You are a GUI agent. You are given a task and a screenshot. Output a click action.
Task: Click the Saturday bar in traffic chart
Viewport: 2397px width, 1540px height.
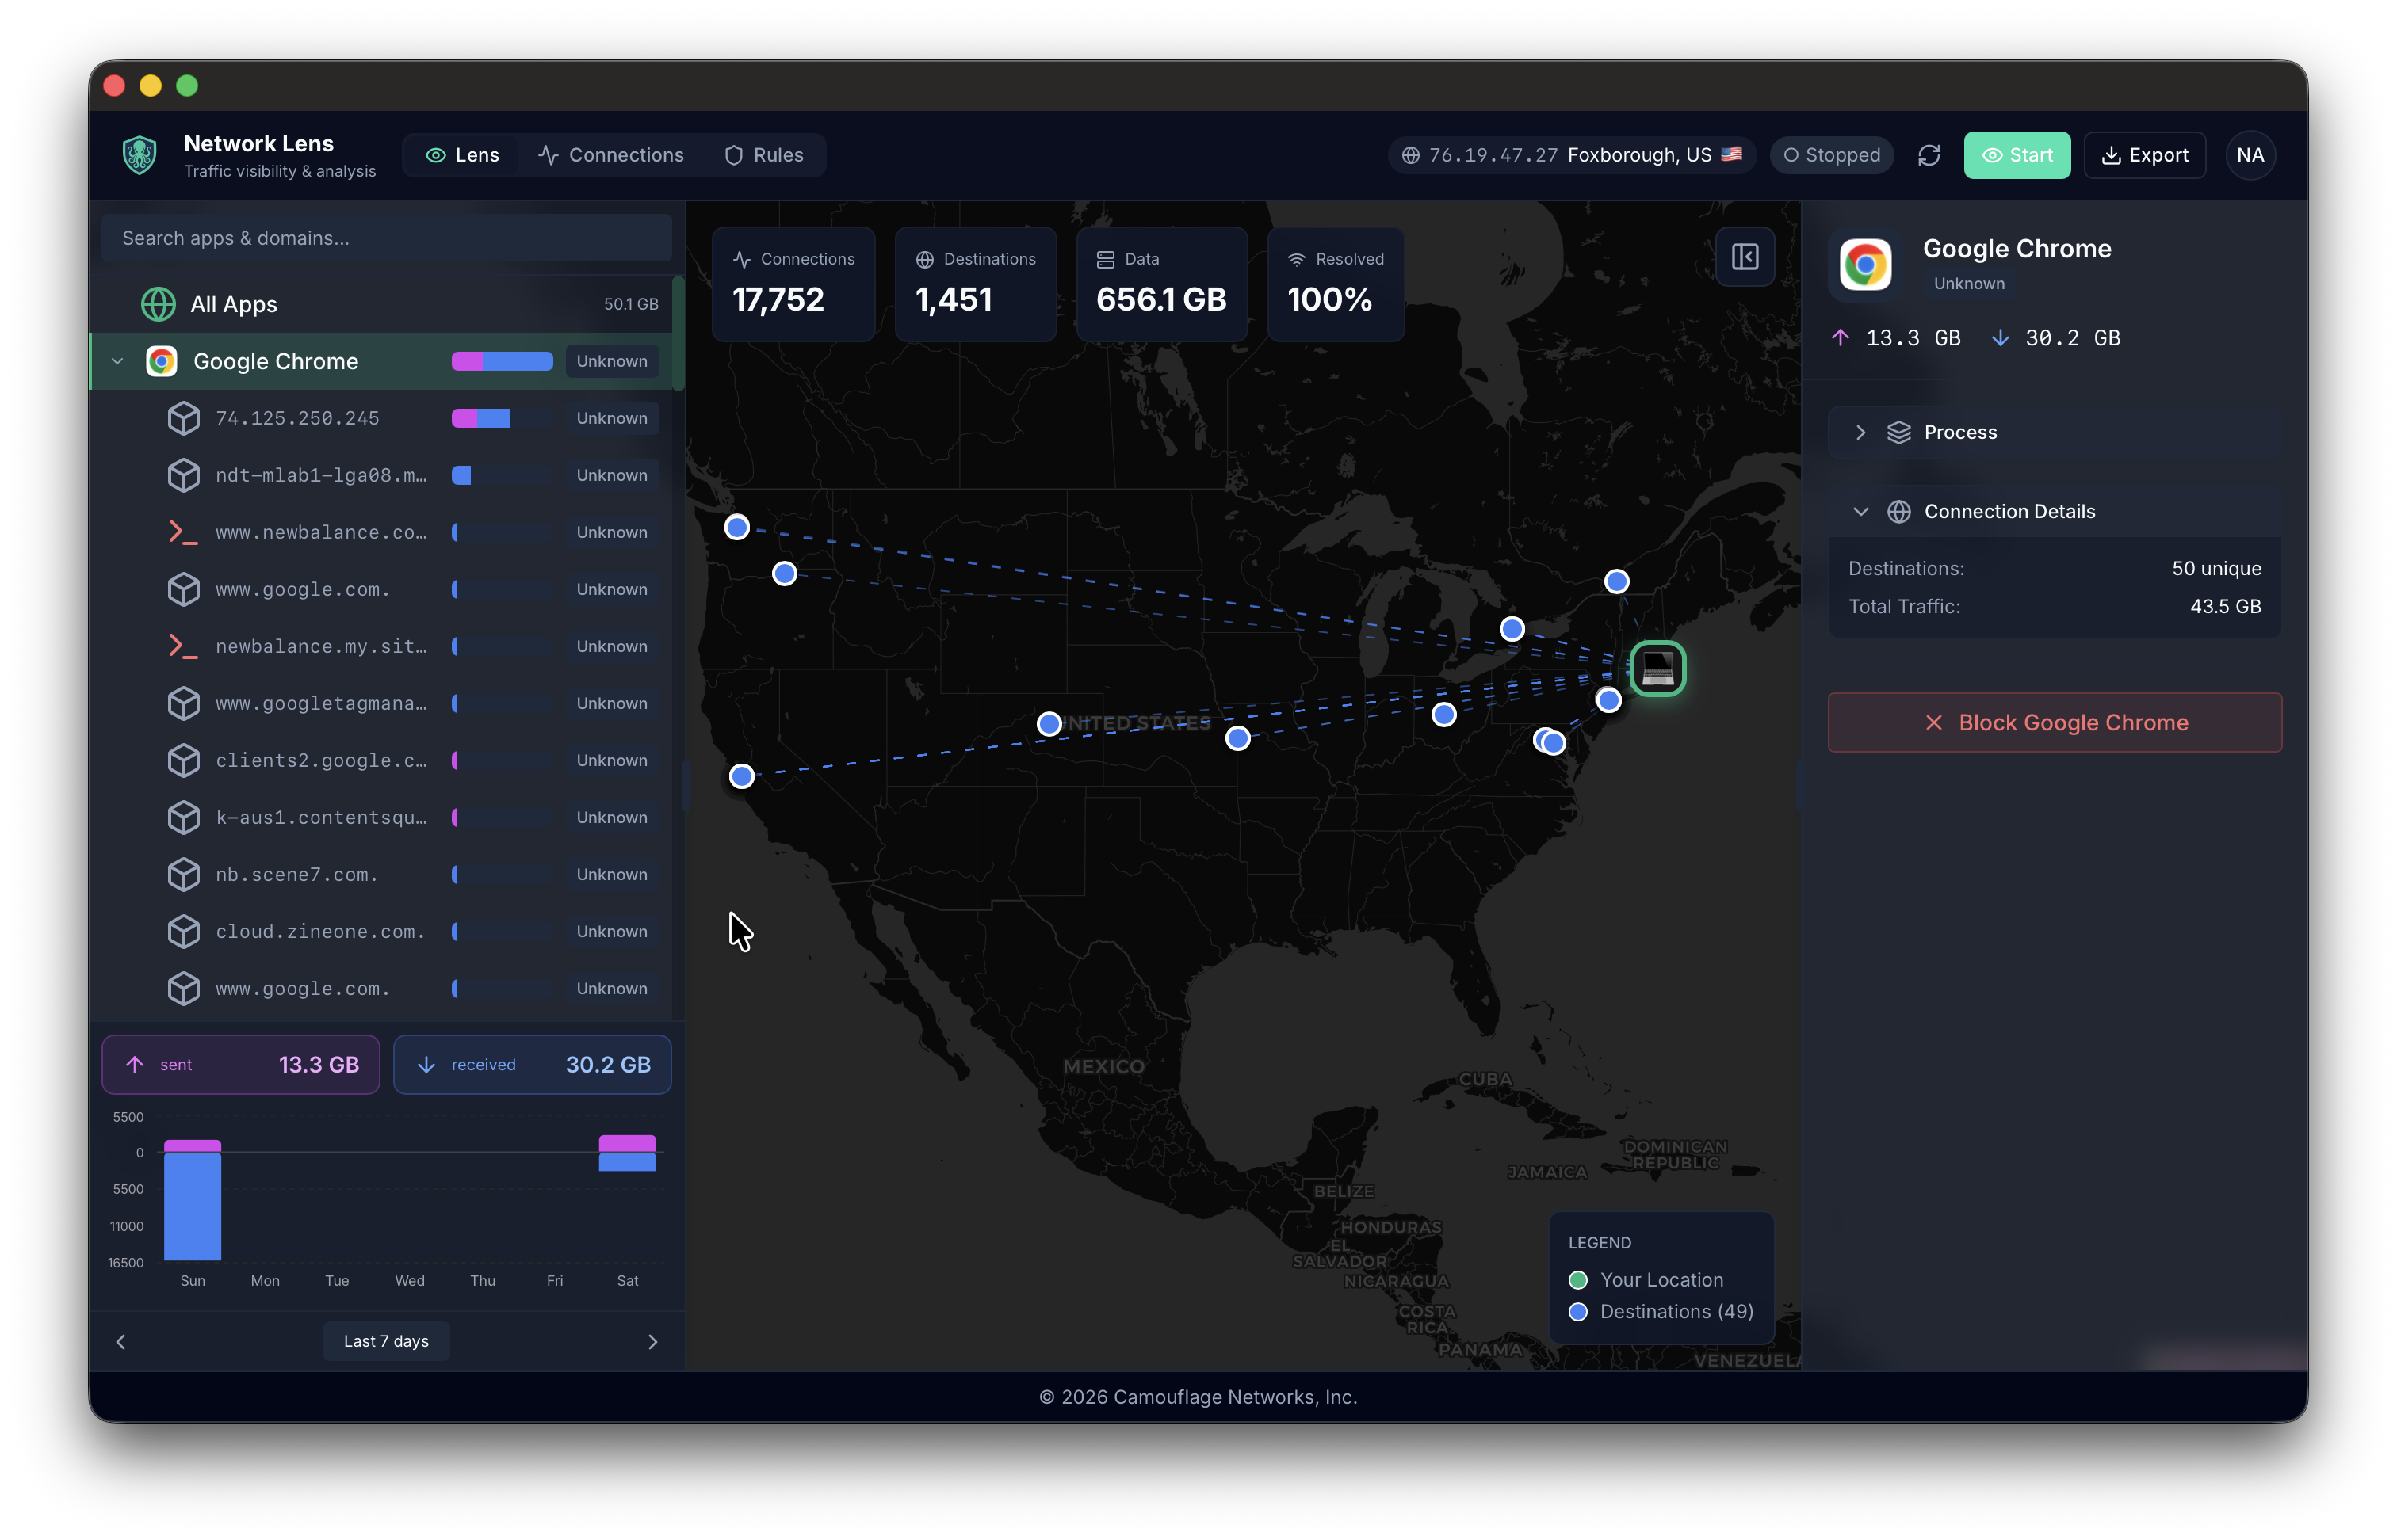(627, 1153)
